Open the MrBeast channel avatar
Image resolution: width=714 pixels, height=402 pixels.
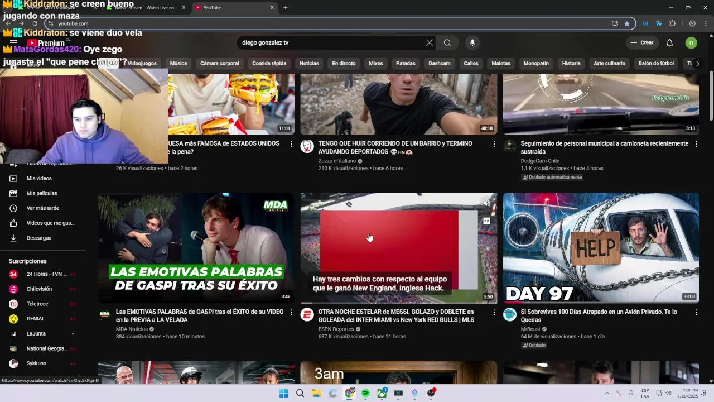(510, 314)
